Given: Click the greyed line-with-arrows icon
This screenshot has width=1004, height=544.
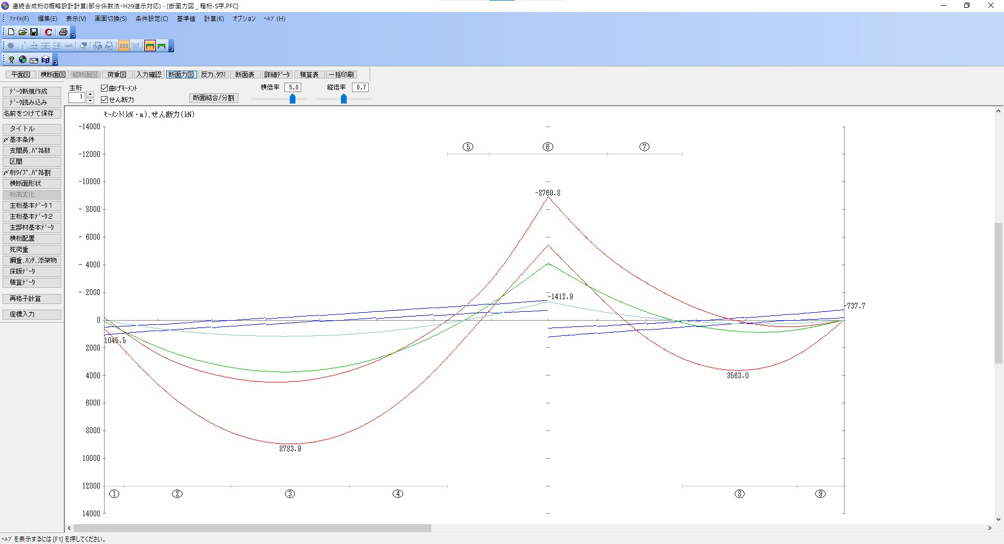Looking at the screenshot, I should tap(34, 46).
